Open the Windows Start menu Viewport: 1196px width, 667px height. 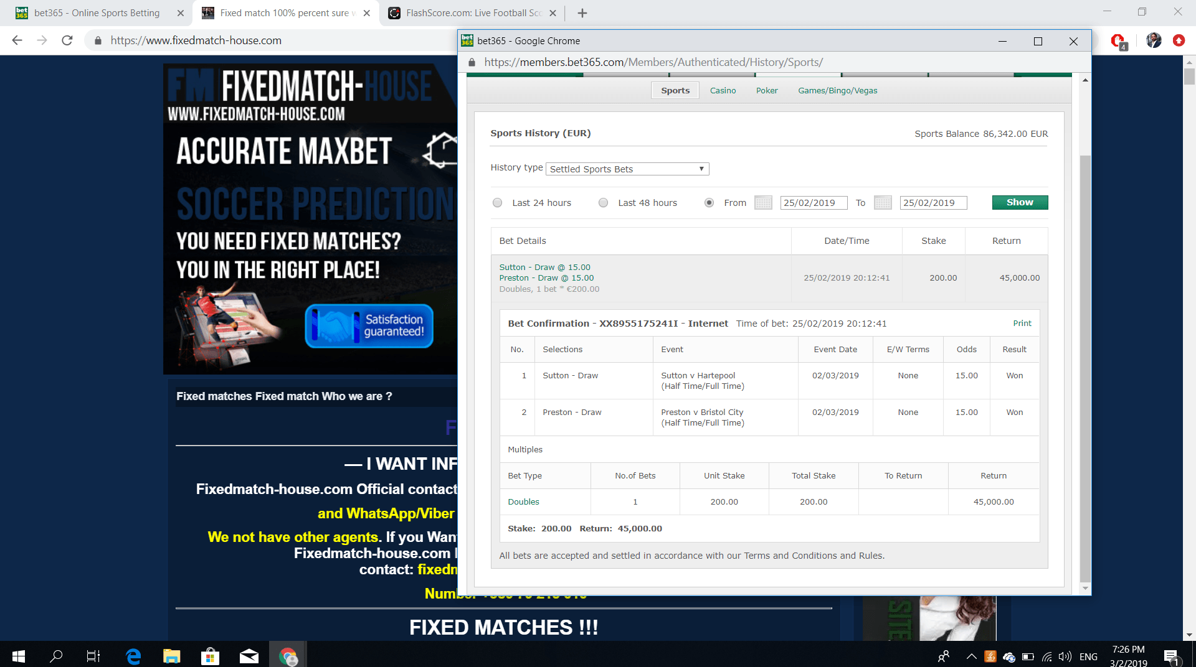(x=19, y=656)
